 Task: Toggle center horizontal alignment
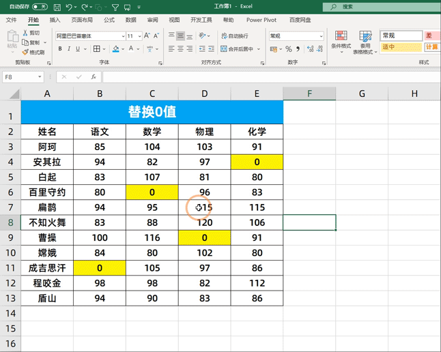tap(180, 48)
